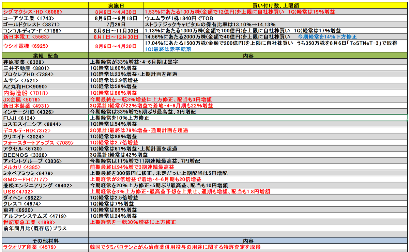Select the cell ウシオ電機 <6925>
The width and height of the screenshot is (409, 252).
(45, 46)
